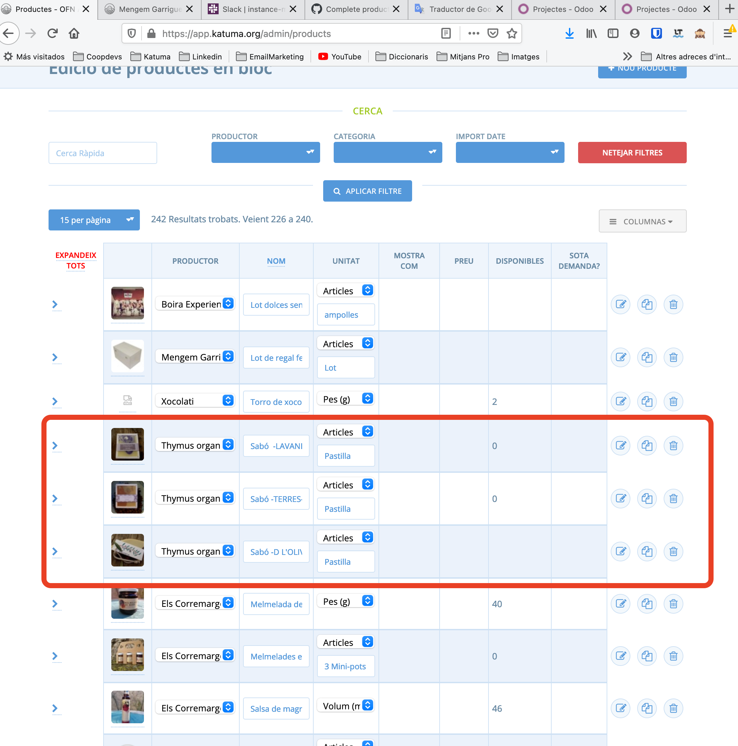Screen dimensions: 738x746
Task: Delete the Lot de regal product
Action: 673,357
